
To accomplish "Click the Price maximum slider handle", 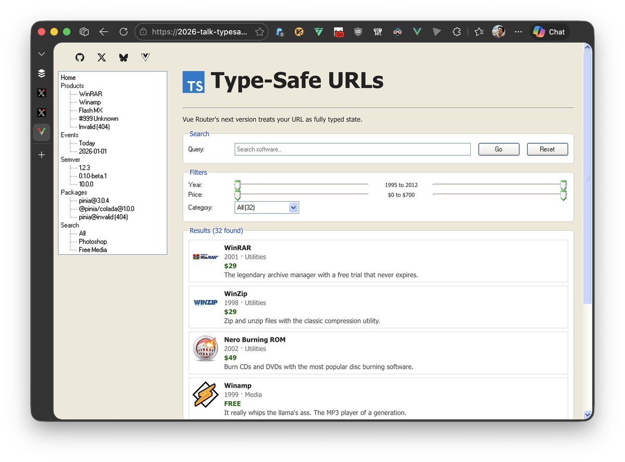I will (x=563, y=195).
